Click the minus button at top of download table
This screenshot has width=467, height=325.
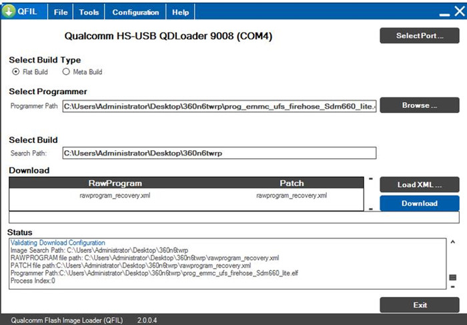click(x=371, y=179)
